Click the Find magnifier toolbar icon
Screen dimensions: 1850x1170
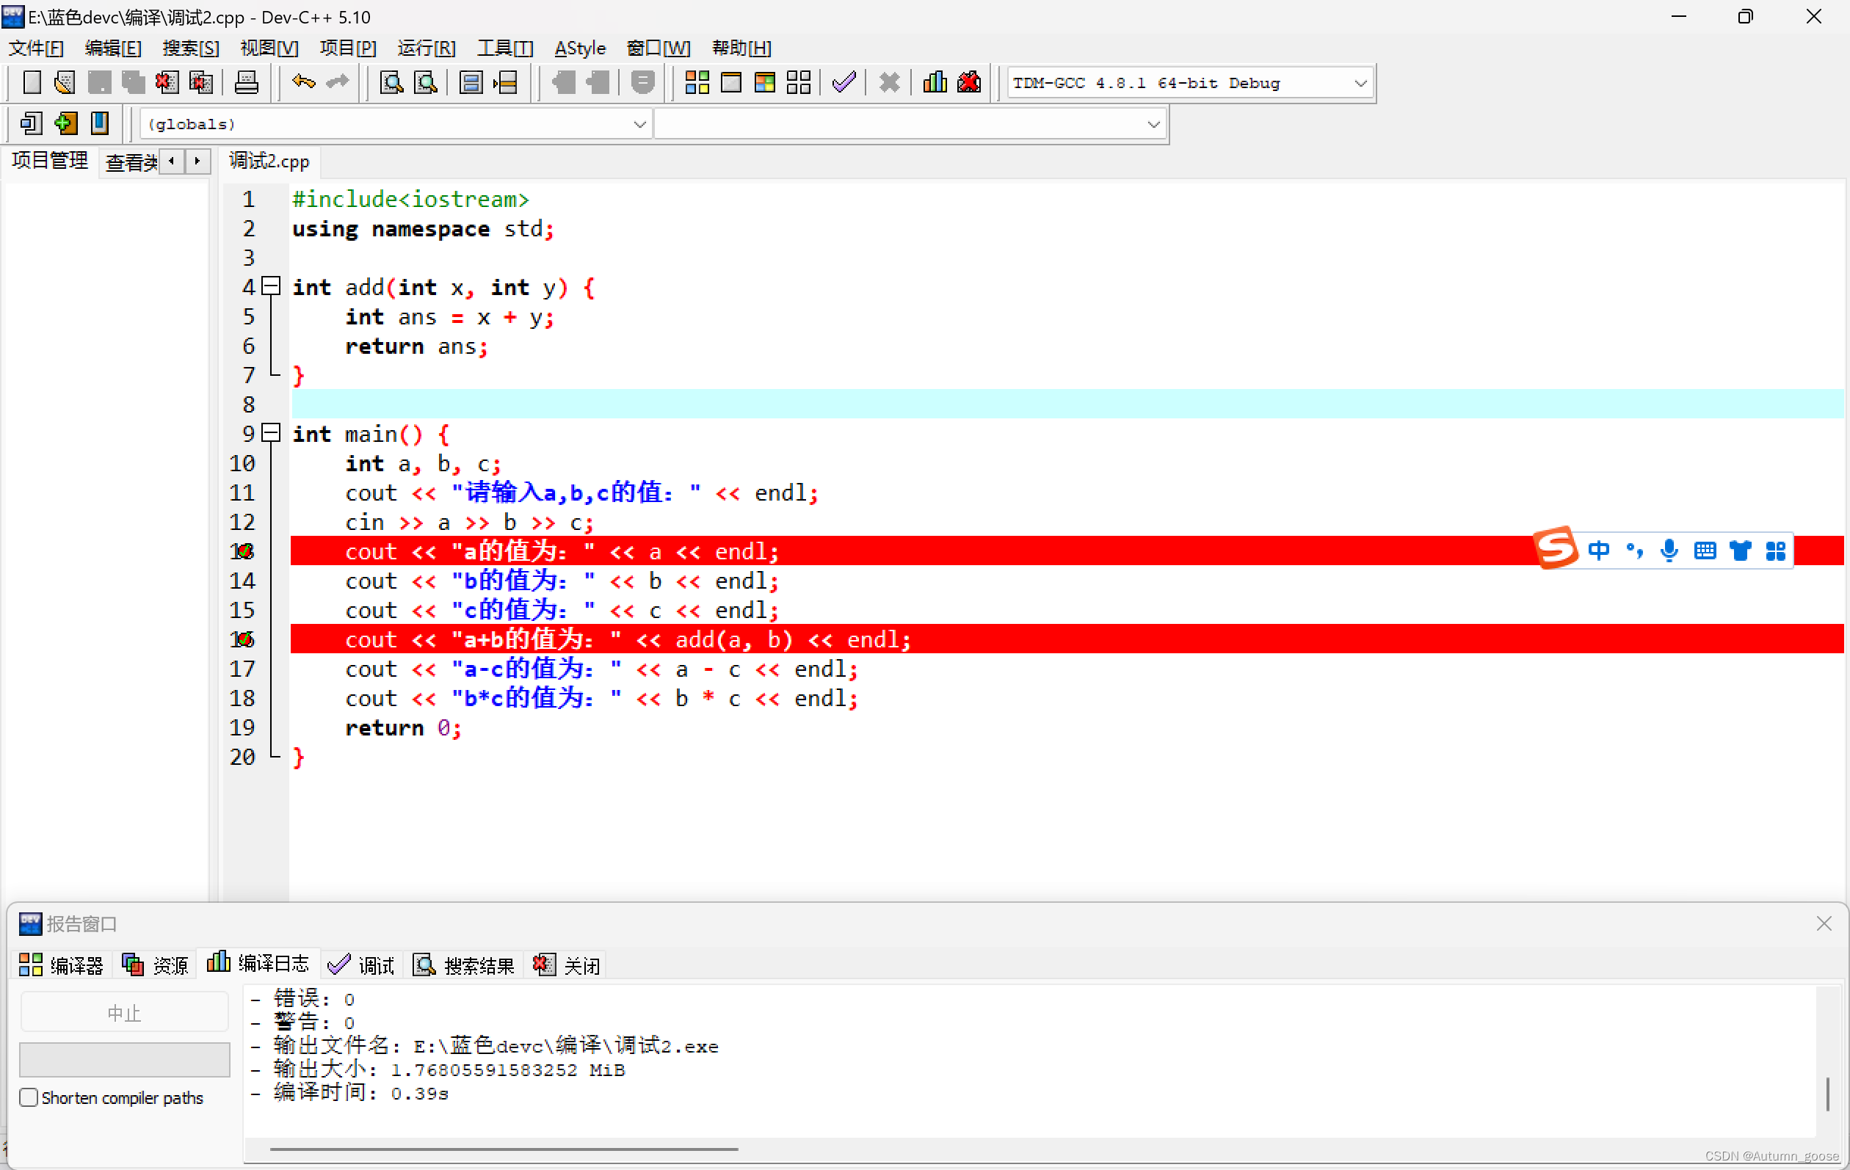(391, 82)
